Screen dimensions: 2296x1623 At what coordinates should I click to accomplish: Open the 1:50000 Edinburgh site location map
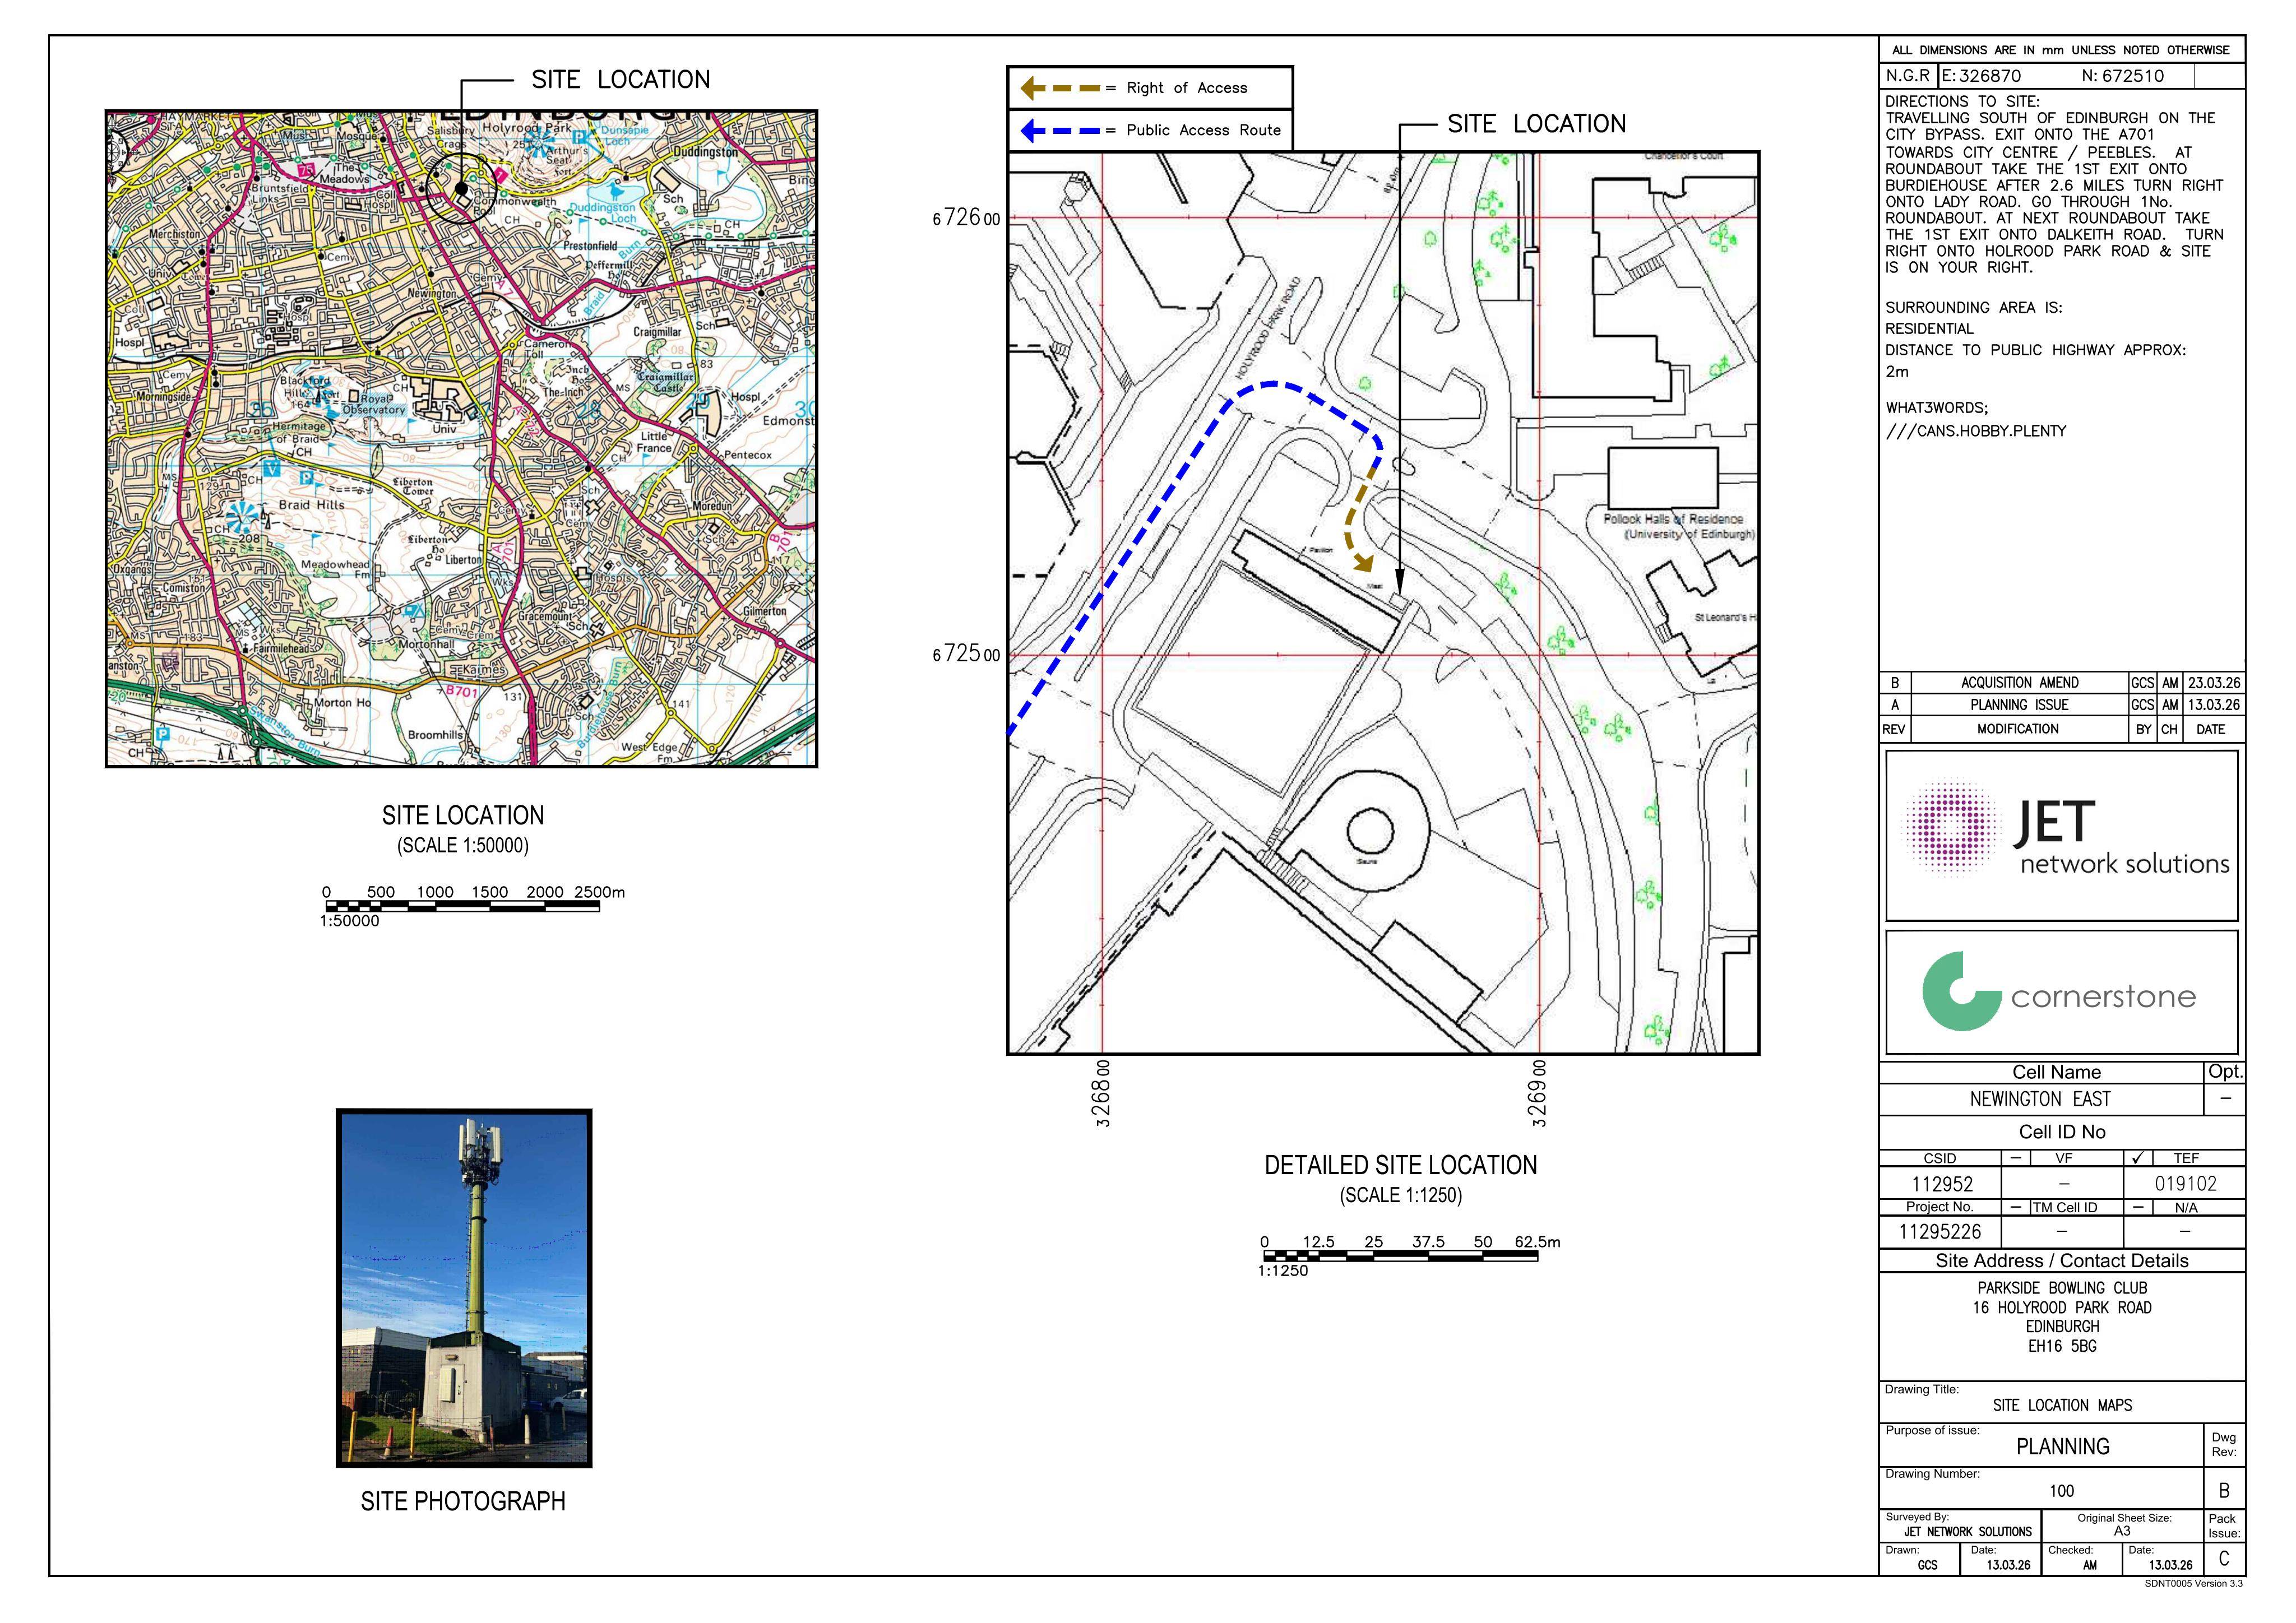pos(461,439)
